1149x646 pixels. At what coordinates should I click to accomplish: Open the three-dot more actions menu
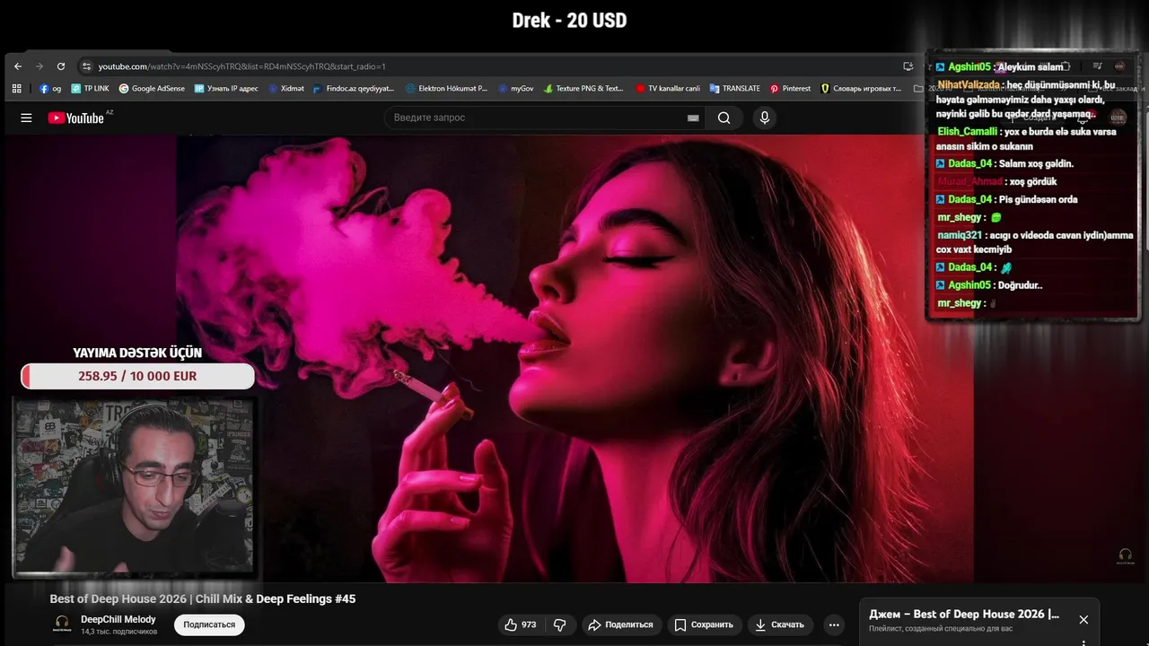pos(834,624)
